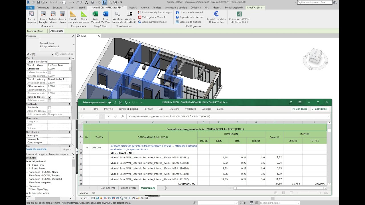Click Preferenze, Opzioni e Lingua

[x=155, y=13]
